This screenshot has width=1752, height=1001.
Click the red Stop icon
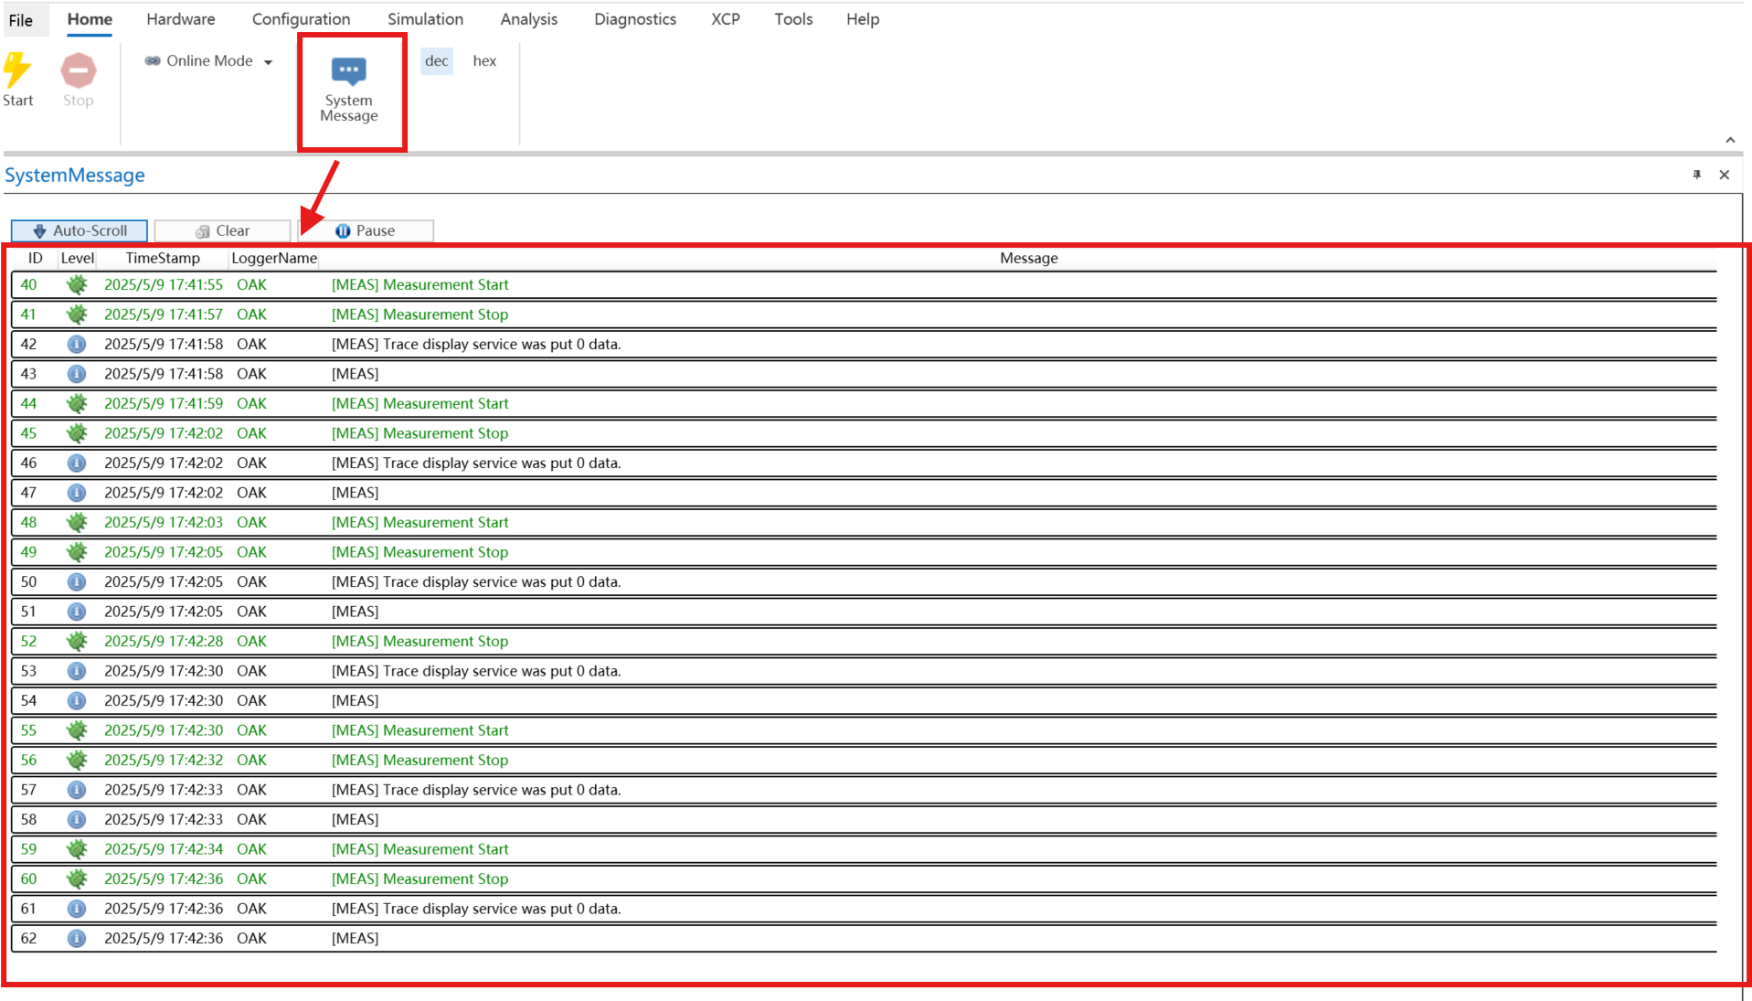tap(78, 70)
